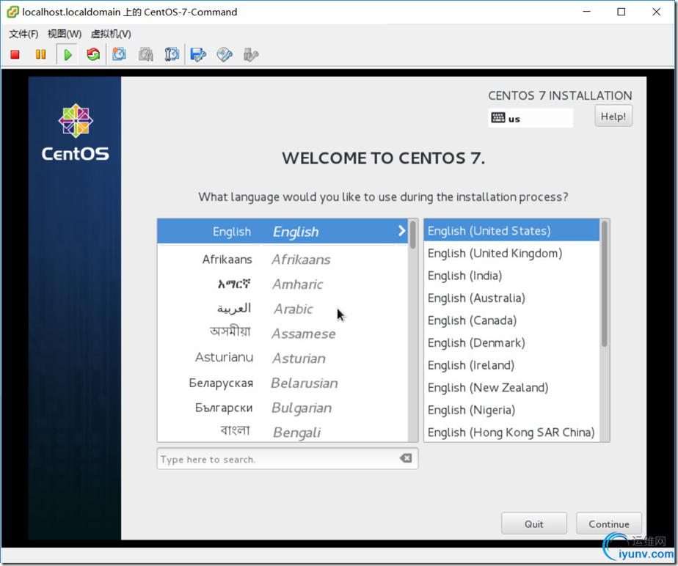Click the floppy drive connection icon
The height and width of the screenshot is (566, 678).
pyautogui.click(x=198, y=54)
